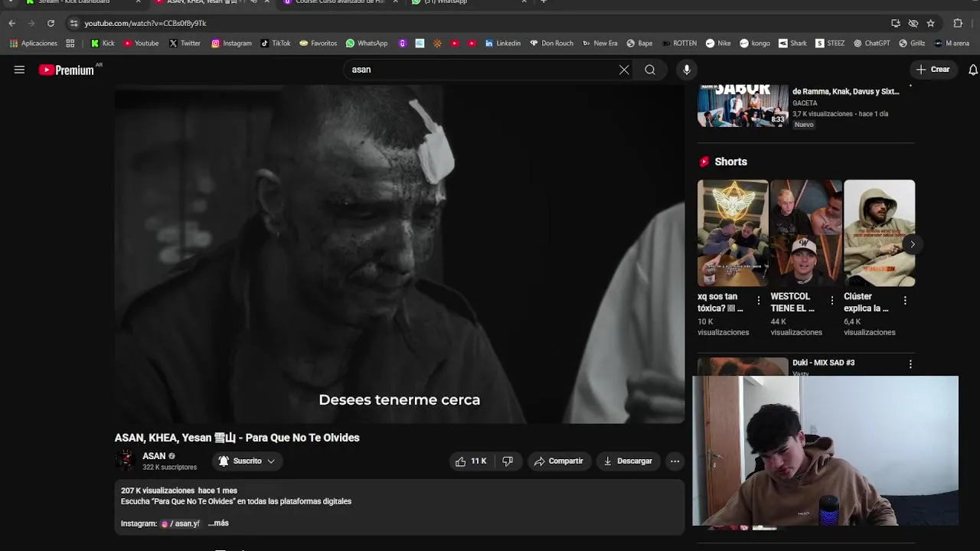Open the GACETA video thumbnail with 8:33 duration
The height and width of the screenshot is (551, 980).
(x=743, y=106)
